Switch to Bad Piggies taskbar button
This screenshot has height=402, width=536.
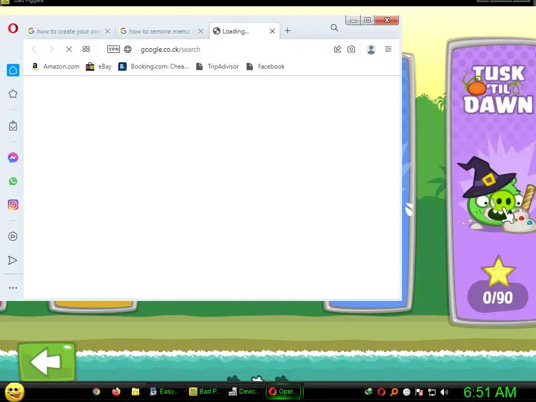(205, 392)
